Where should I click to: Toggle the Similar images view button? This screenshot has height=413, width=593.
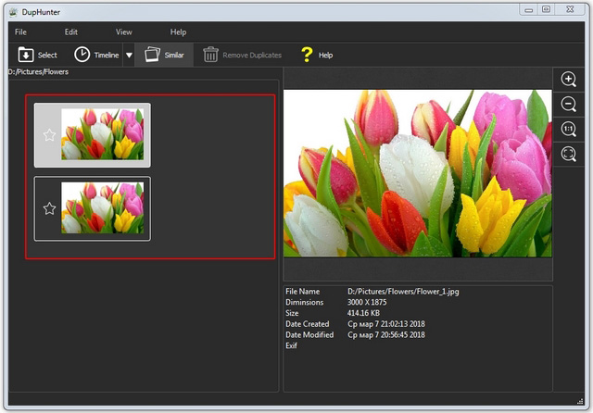pyautogui.click(x=164, y=55)
